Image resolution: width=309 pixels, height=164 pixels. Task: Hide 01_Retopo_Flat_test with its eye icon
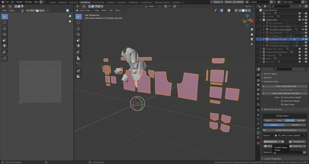303,39
